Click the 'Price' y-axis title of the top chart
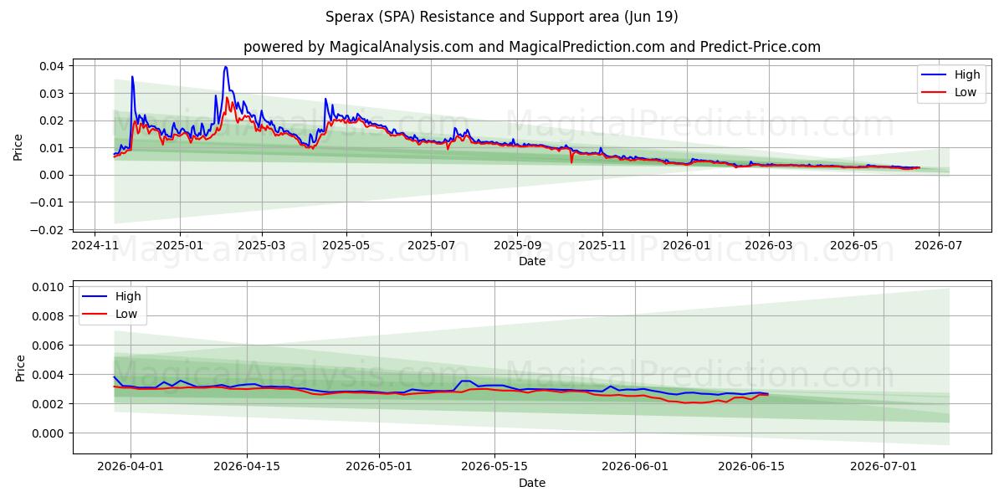The image size is (1004, 502). click(x=18, y=147)
